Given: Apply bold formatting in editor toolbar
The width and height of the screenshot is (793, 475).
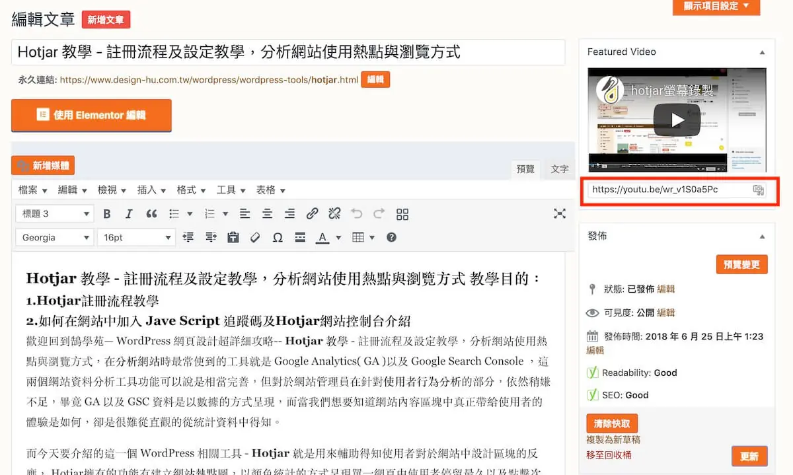Looking at the screenshot, I should 107,213.
